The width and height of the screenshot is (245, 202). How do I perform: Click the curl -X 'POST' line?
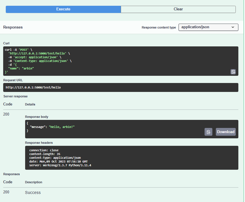tap(18, 50)
